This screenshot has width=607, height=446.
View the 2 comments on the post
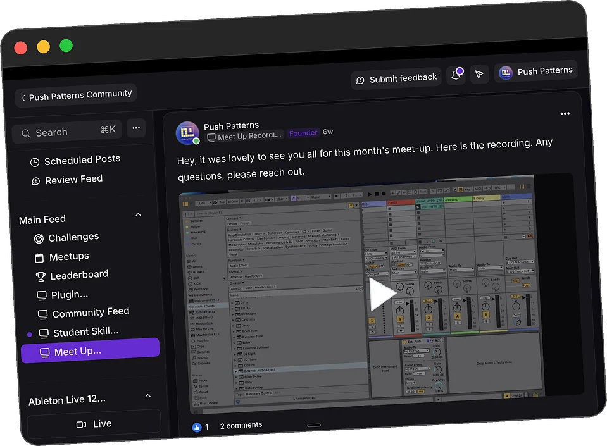click(x=241, y=425)
